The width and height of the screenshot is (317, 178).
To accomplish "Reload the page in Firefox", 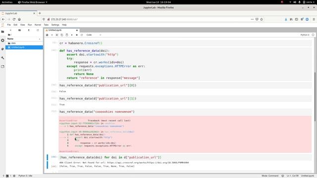I will (14, 19).
